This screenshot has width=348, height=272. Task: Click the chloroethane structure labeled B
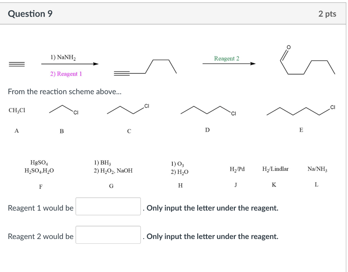[63, 109]
